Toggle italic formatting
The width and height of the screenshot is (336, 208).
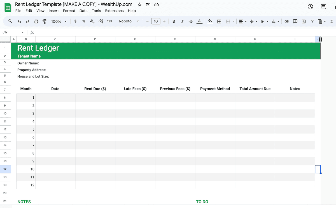(182, 21)
